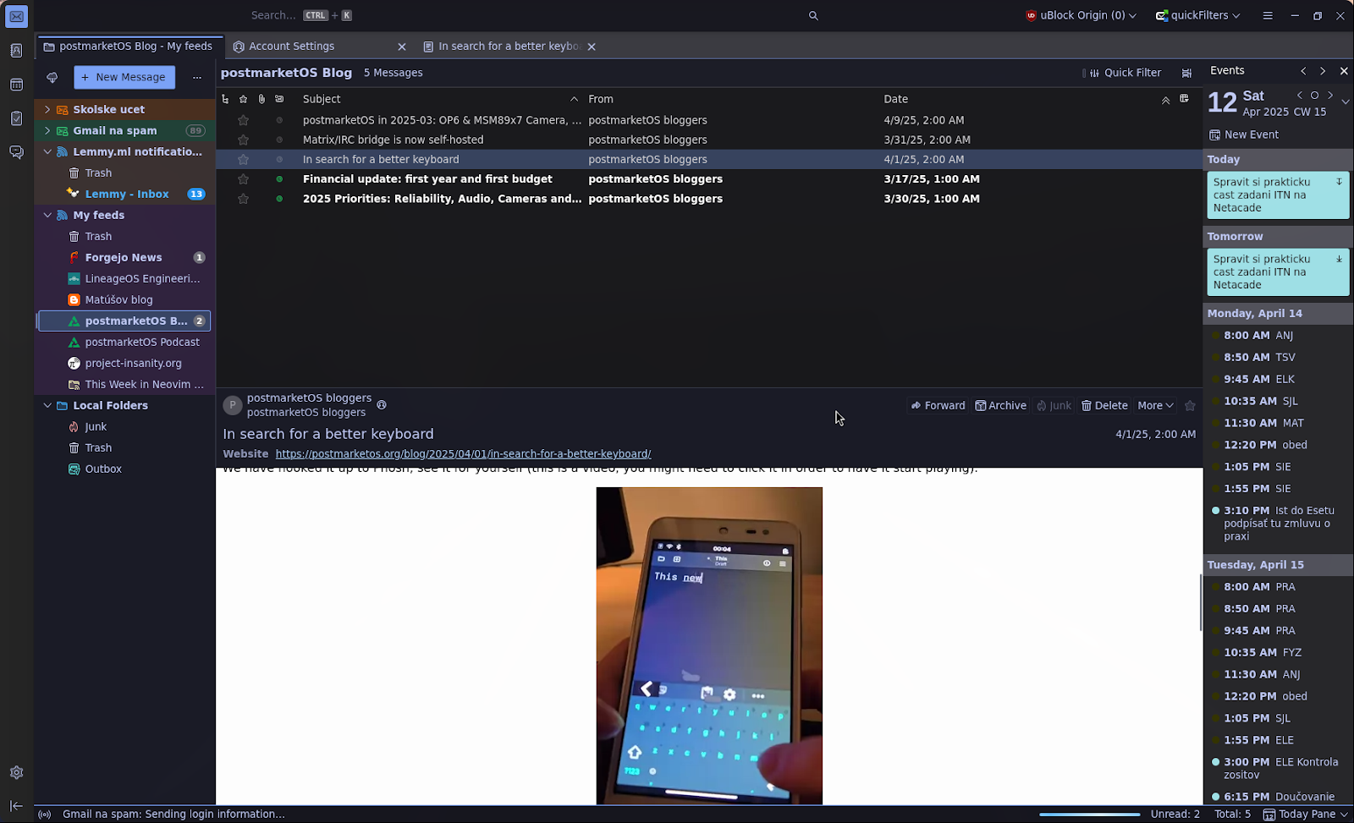
Task: Open the Calendar space
Action: [x=16, y=85]
